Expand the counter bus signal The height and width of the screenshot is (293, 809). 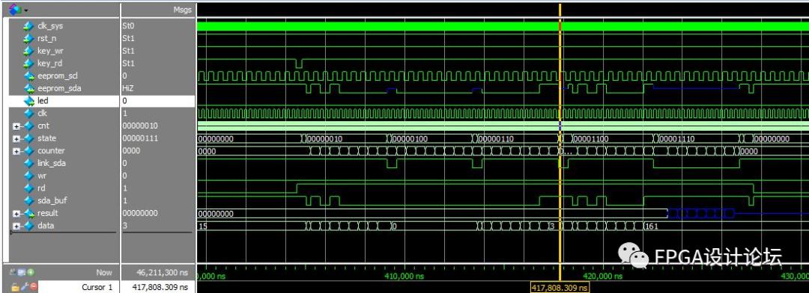[16, 151]
